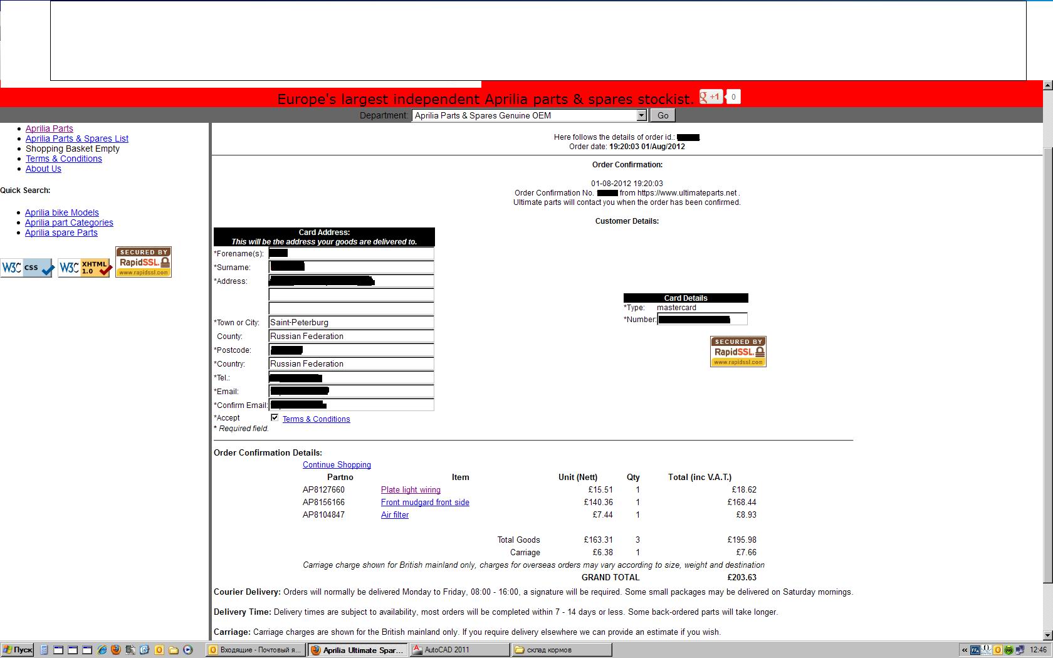The image size is (1053, 658).
Task: Click the Email input field
Action: pos(351,392)
